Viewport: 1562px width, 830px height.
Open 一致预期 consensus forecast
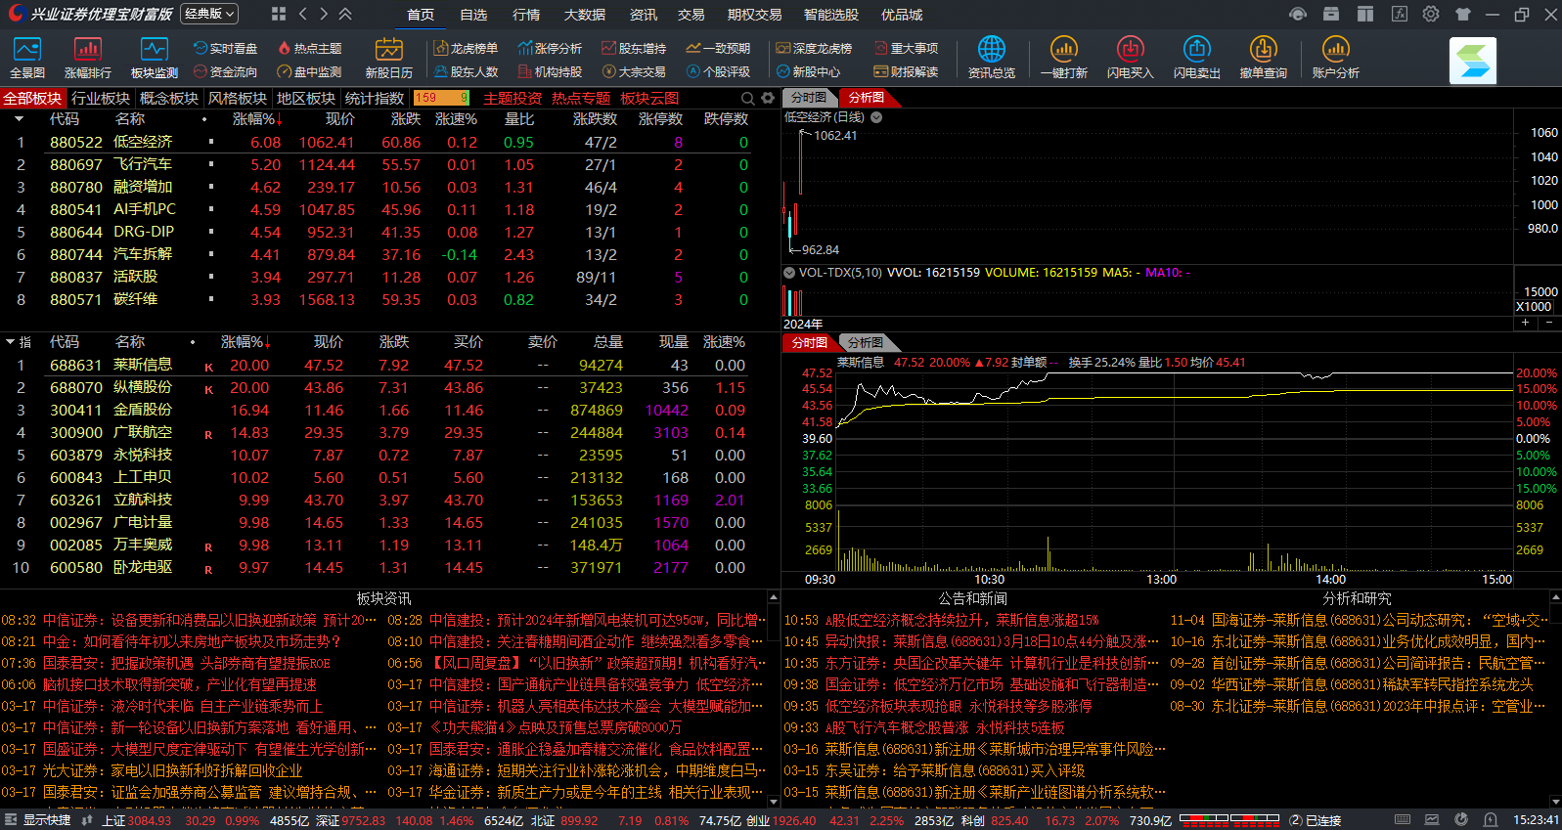click(719, 48)
